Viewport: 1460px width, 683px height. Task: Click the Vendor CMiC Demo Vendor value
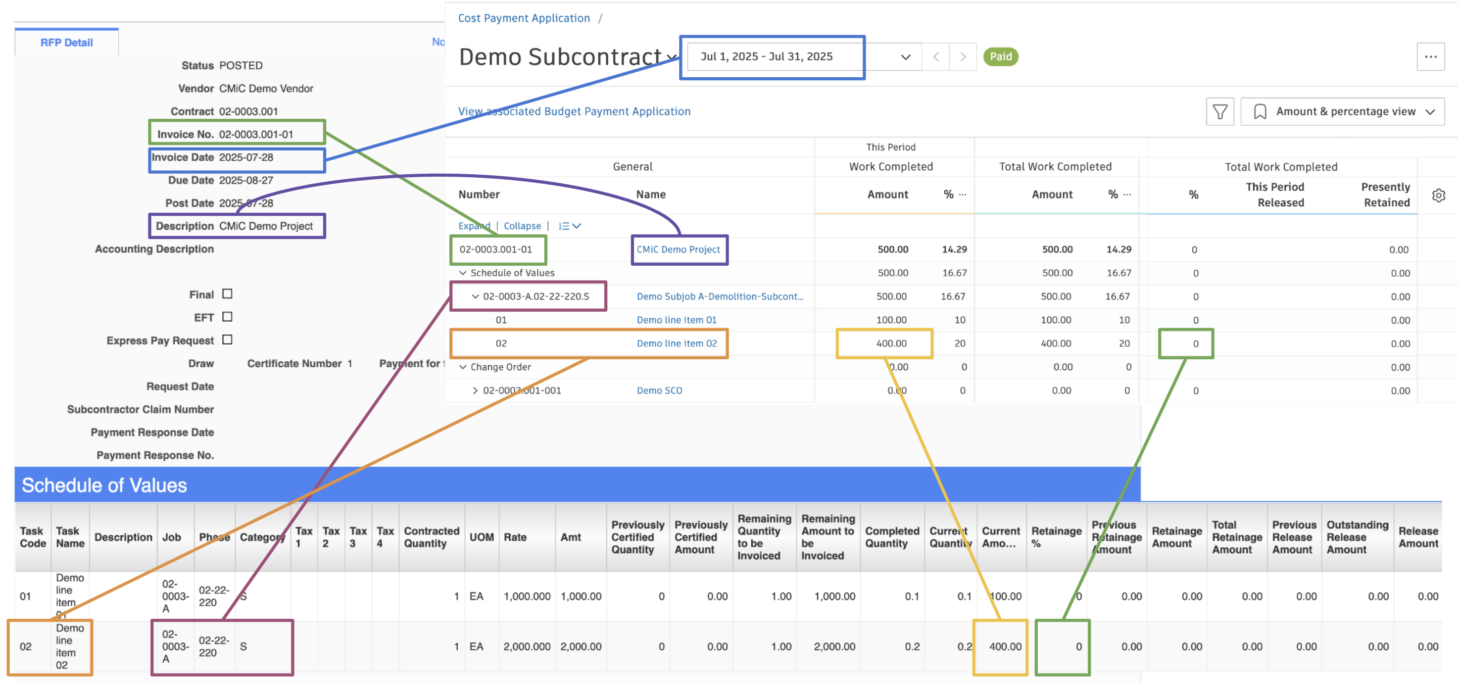point(266,89)
